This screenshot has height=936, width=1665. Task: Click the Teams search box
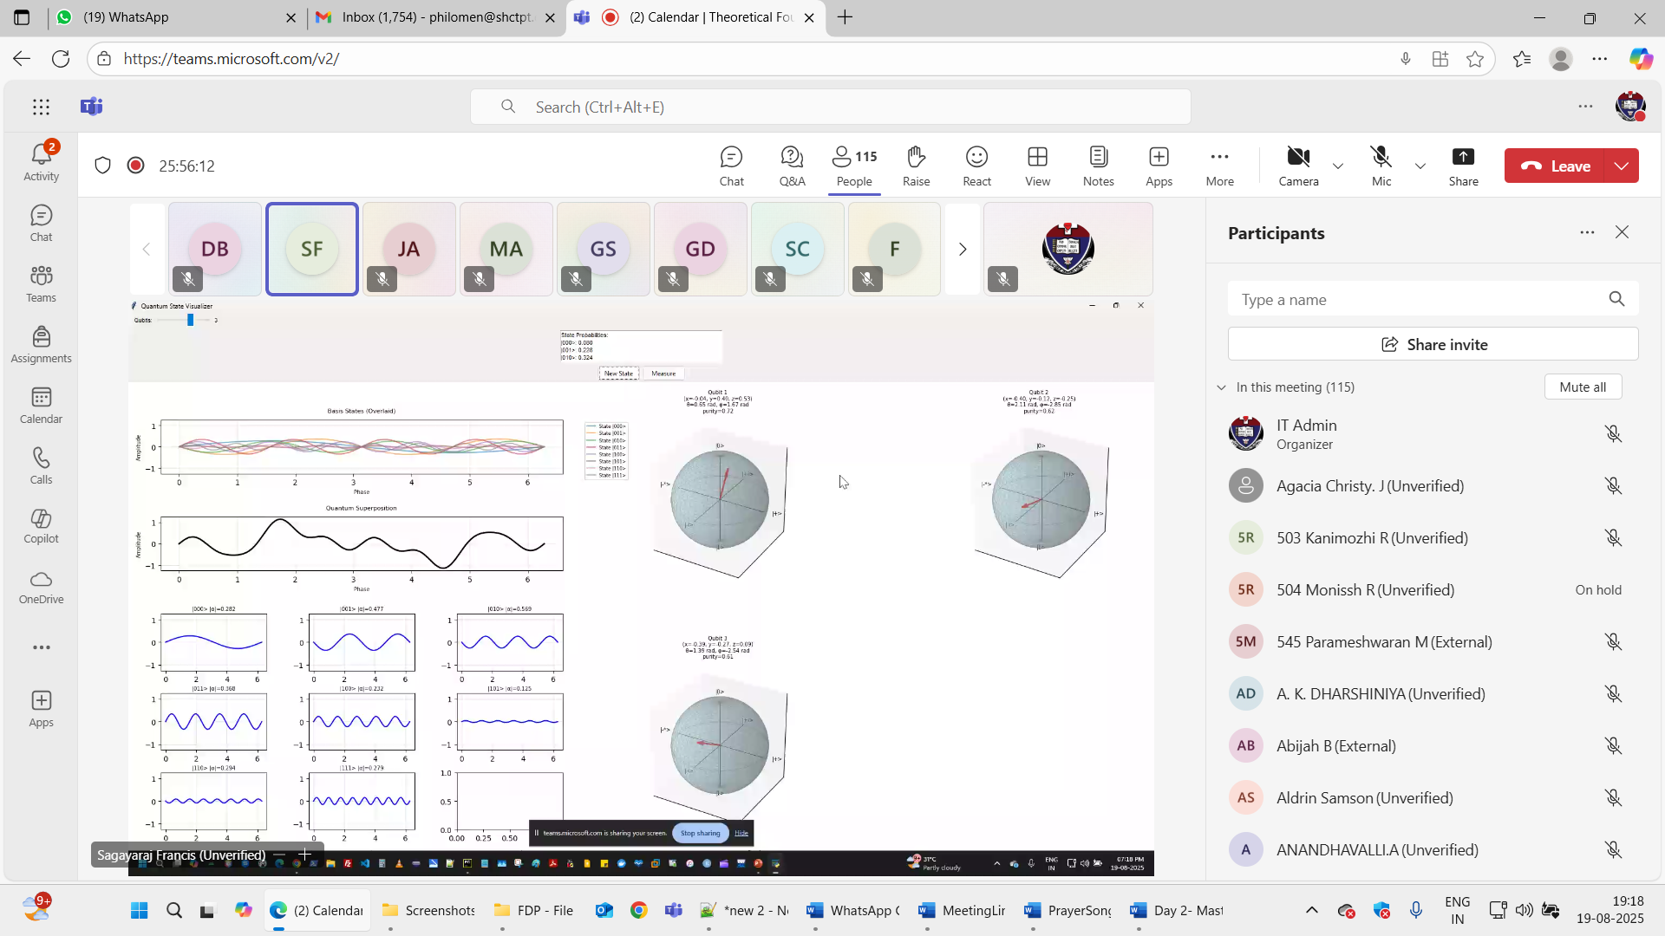(x=830, y=107)
